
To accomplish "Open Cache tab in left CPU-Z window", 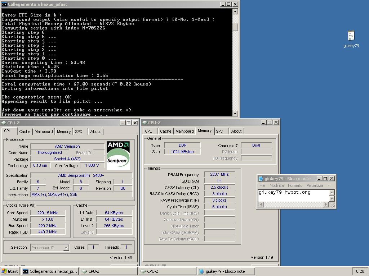I will pyautogui.click(x=25, y=132).
